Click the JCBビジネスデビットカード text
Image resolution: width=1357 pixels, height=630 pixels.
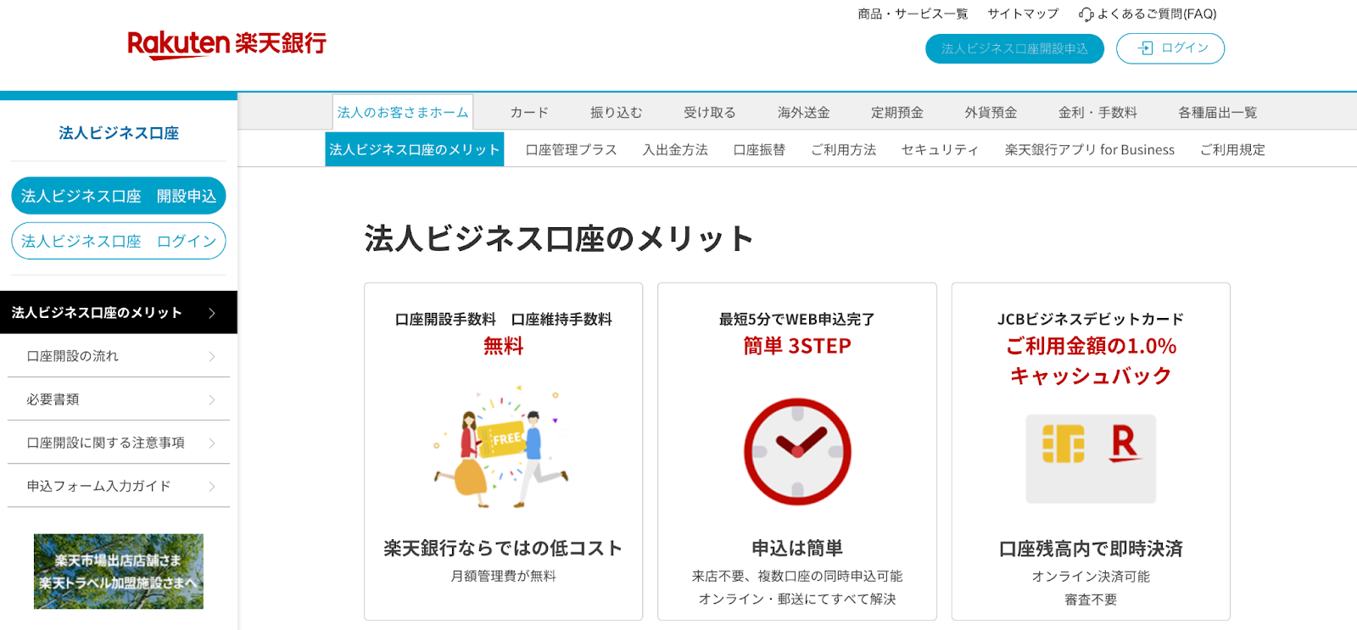(1091, 319)
